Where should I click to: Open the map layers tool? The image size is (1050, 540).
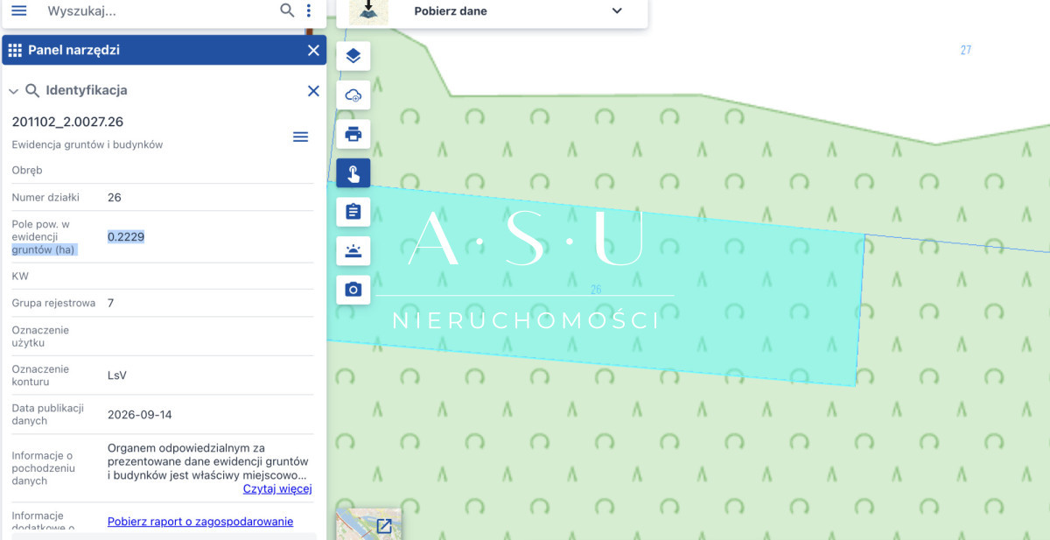point(353,57)
